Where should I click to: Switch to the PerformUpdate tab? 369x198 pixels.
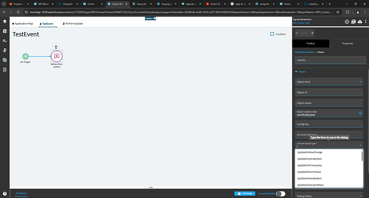click(x=73, y=24)
